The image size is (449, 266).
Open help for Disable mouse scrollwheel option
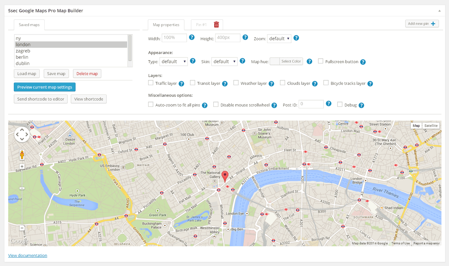click(x=274, y=105)
